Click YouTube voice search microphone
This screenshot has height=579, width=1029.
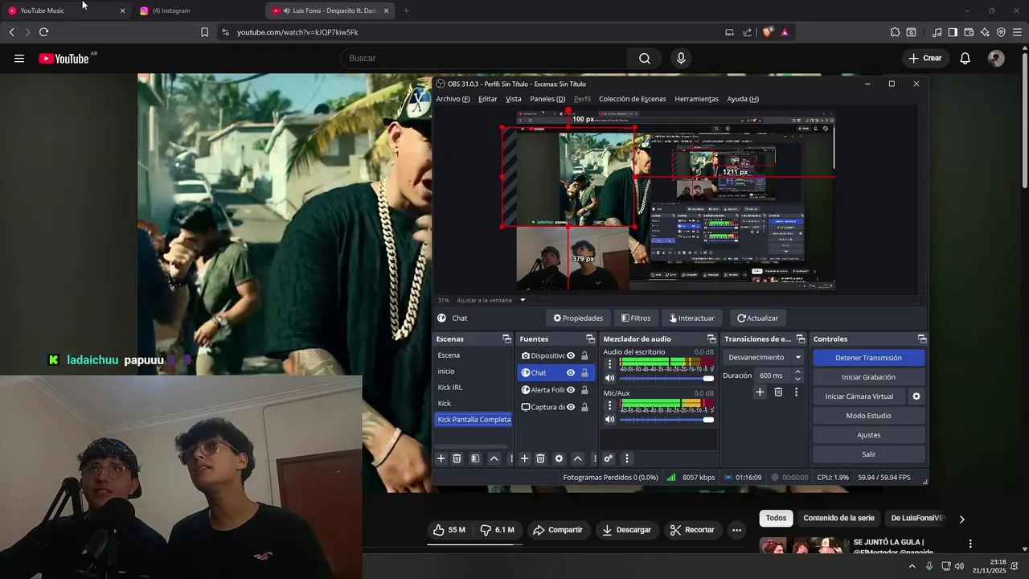681,58
